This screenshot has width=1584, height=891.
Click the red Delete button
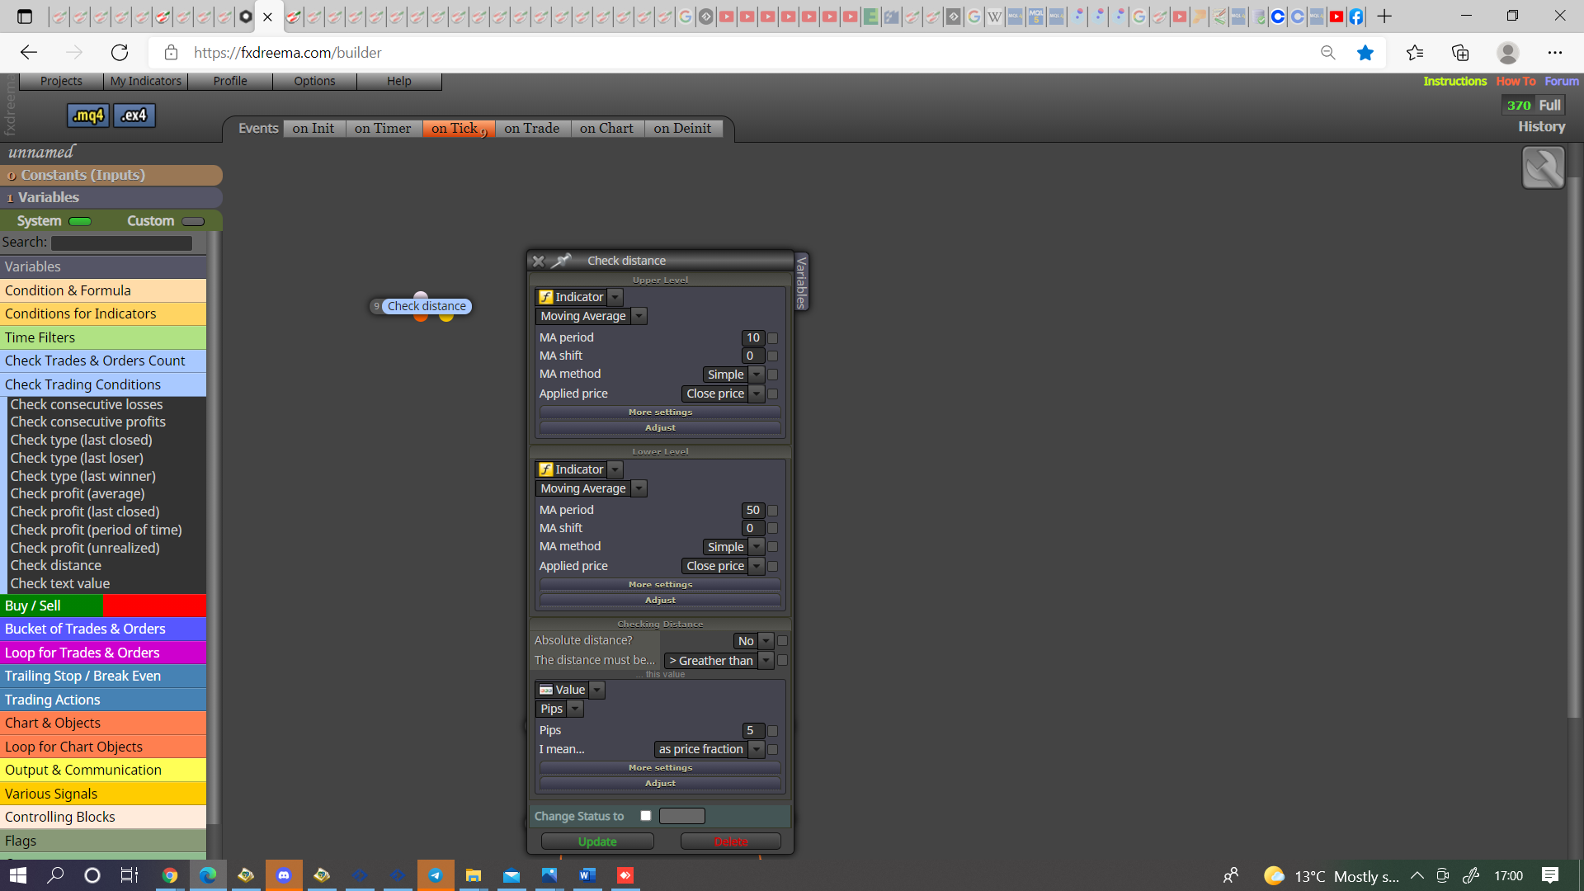730,841
